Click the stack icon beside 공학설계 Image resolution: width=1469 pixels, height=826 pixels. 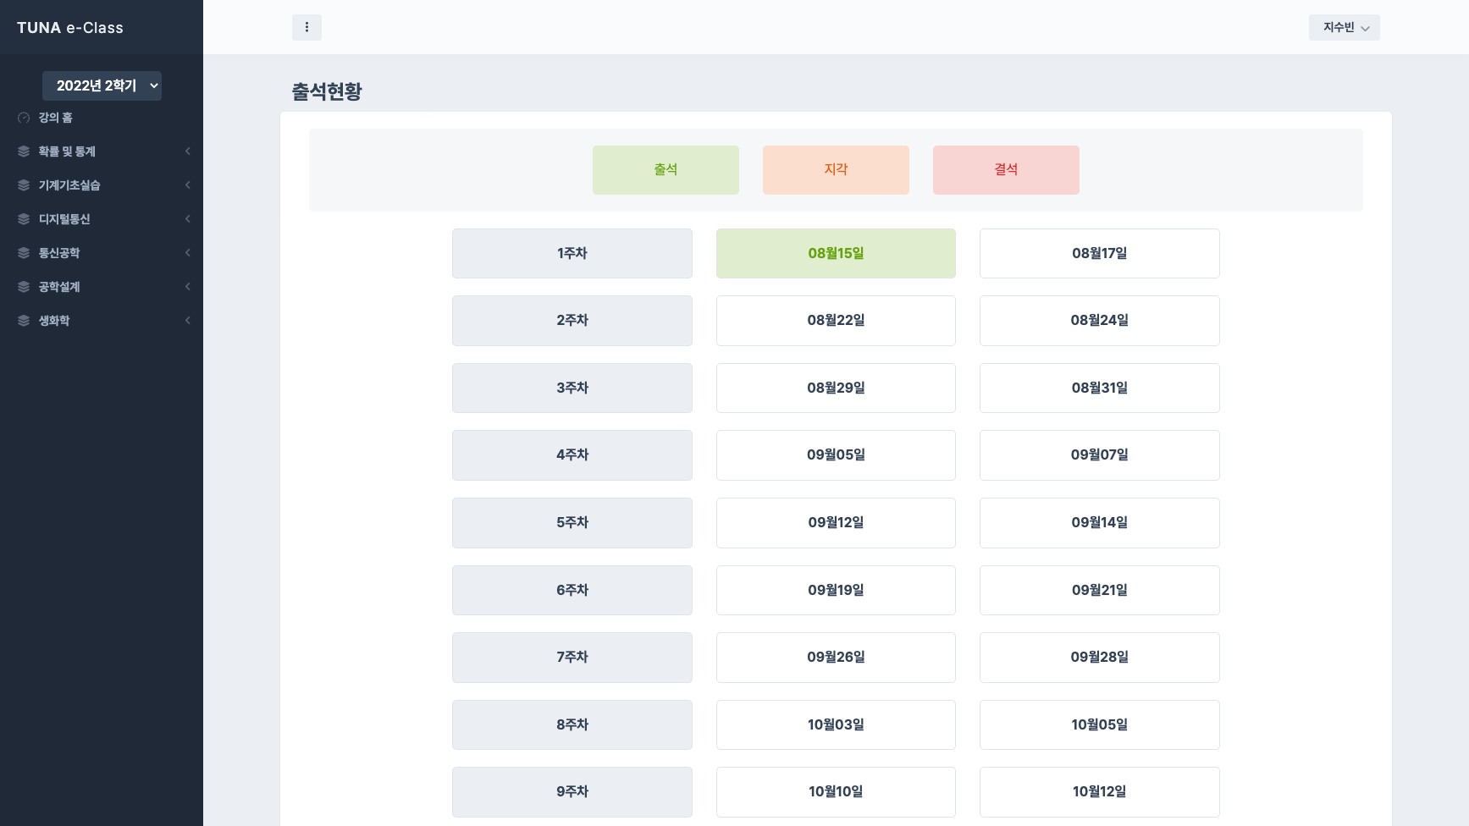24,287
